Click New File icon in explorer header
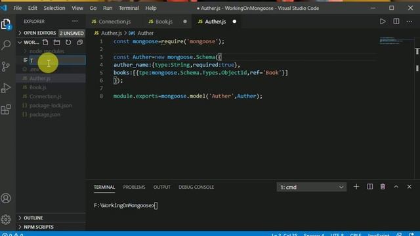Image resolution: width=420 pixels, height=236 pixels. pos(45,42)
